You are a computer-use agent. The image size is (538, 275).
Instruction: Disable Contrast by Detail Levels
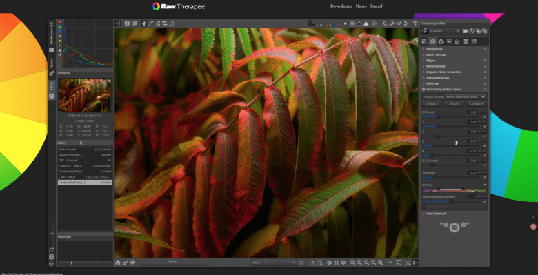point(424,89)
